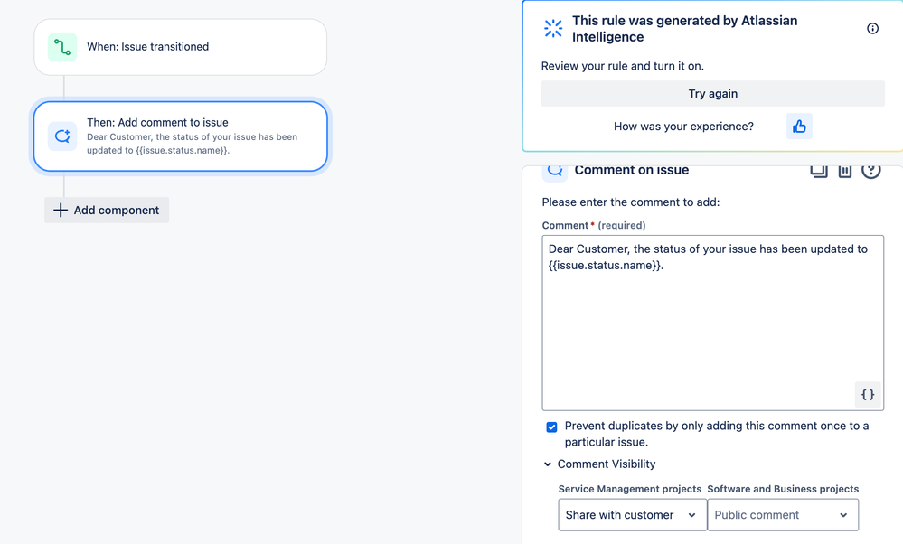The width and height of the screenshot is (903, 544).
Task: Open the Share with customer dropdown
Action: tap(632, 515)
